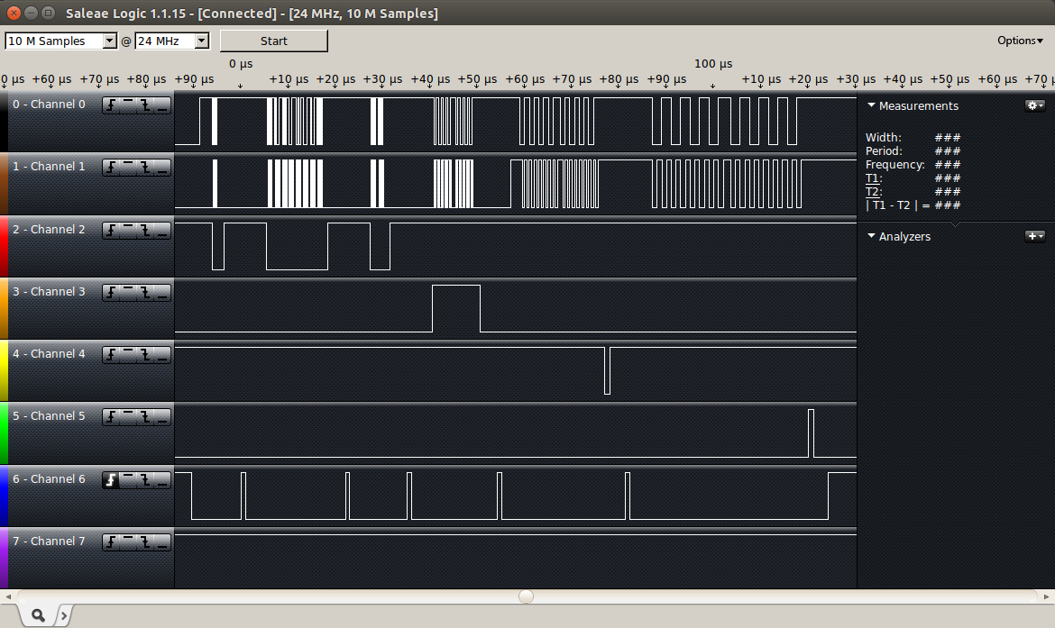Screen dimensions: 1055x628
Task: Set falling edge trigger on Channel 1
Action: point(145,168)
